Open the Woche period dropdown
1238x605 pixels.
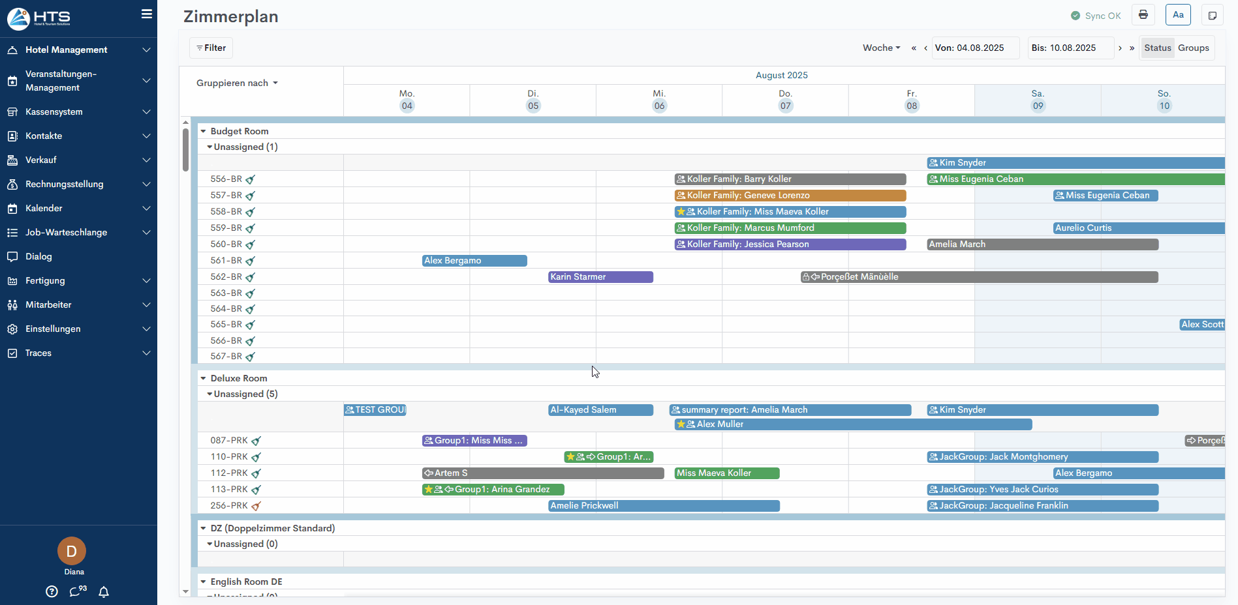tap(881, 48)
